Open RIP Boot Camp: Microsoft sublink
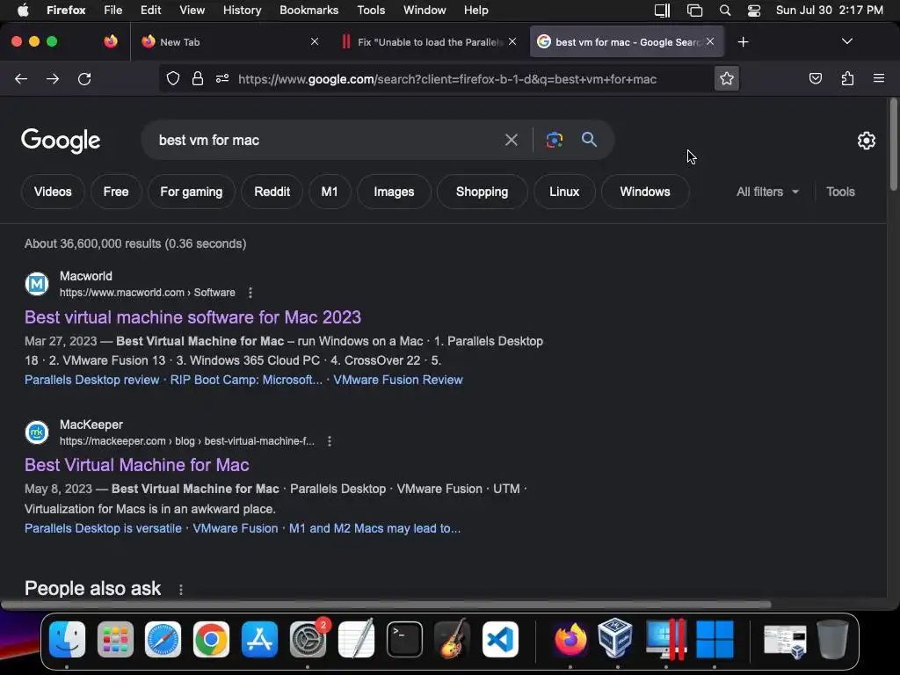 pyautogui.click(x=246, y=380)
